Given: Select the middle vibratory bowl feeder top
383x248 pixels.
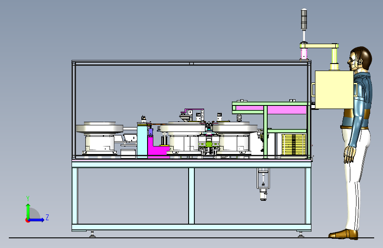Looking at the screenshot, I should click(x=183, y=128).
